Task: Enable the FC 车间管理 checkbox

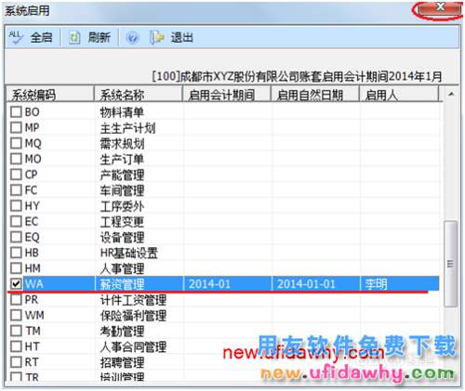Action: point(16,190)
